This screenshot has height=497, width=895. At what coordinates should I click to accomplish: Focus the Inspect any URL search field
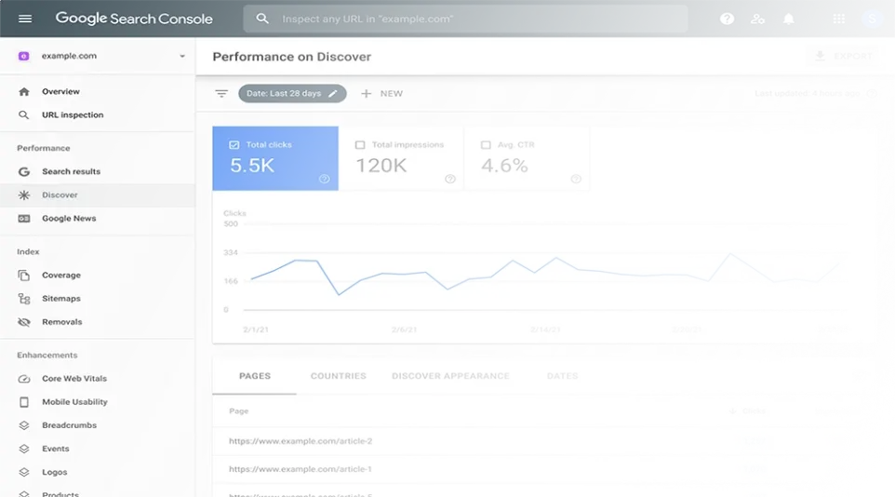tap(465, 19)
